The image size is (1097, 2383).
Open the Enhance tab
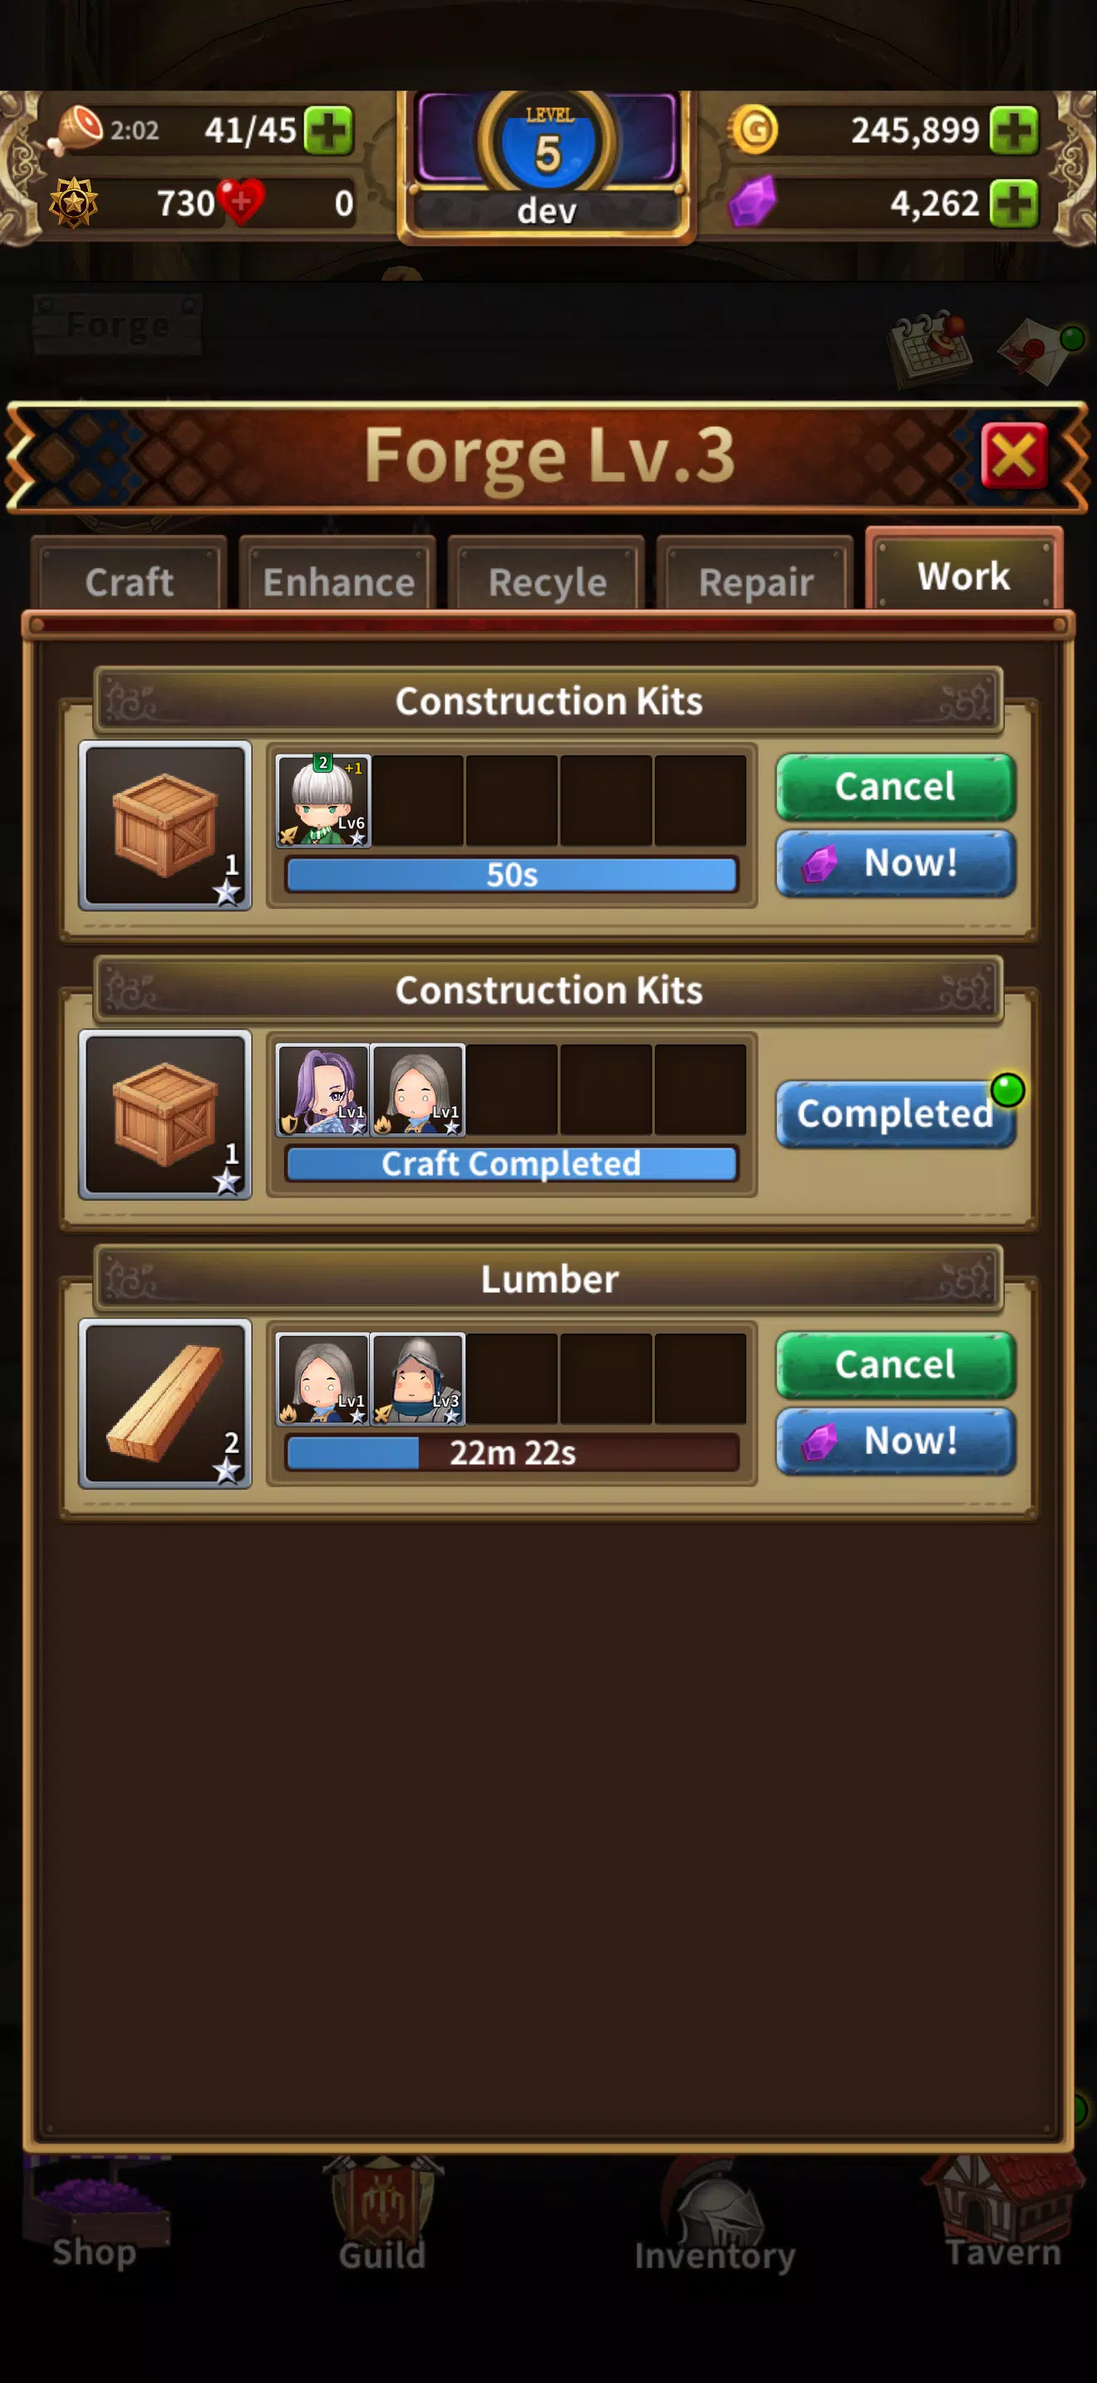coord(338,581)
